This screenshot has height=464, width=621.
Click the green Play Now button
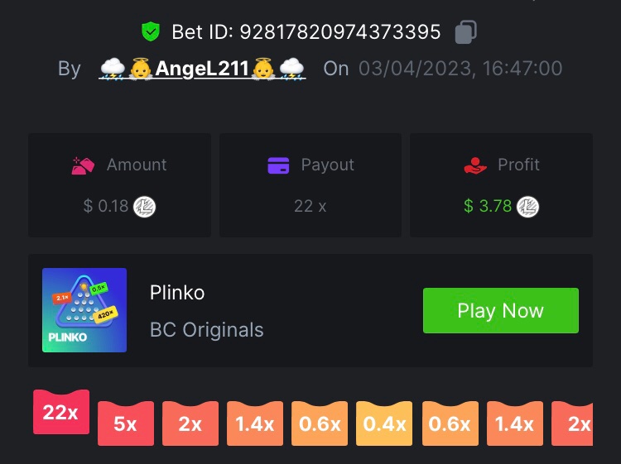501,310
